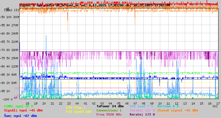Click the [h] unit label on axis
Screen dimensions: 221x118
point(215,106)
